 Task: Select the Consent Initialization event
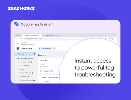pyautogui.click(x=26, y=80)
